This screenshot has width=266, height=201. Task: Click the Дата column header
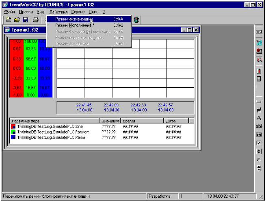tap(176, 121)
